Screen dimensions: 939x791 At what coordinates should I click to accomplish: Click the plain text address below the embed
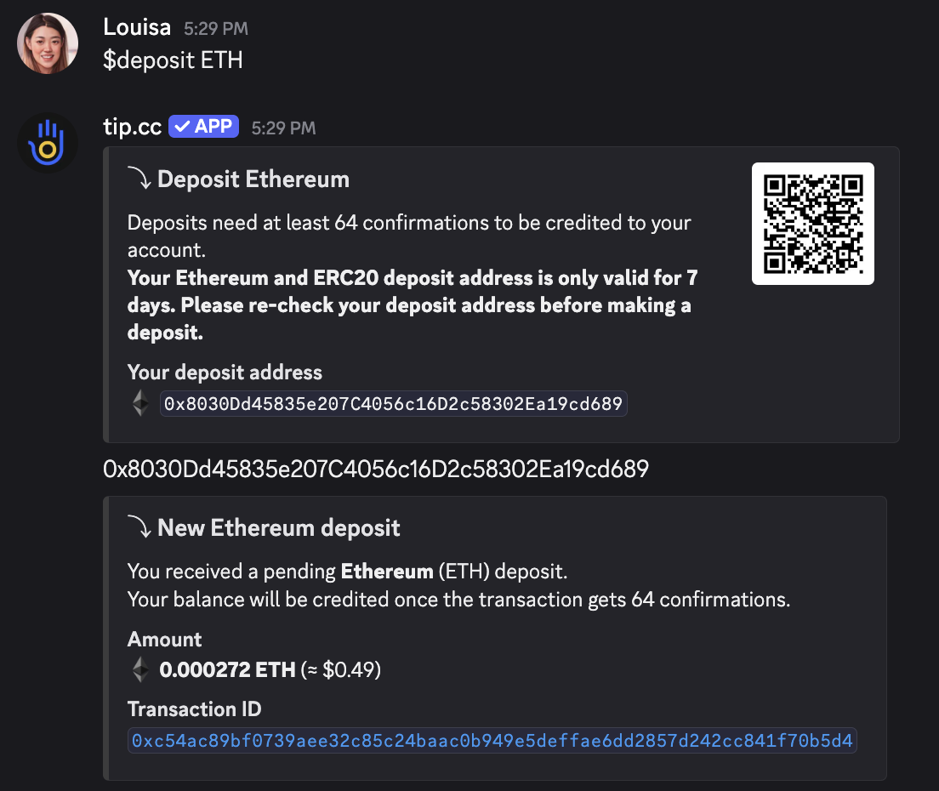[x=376, y=469]
